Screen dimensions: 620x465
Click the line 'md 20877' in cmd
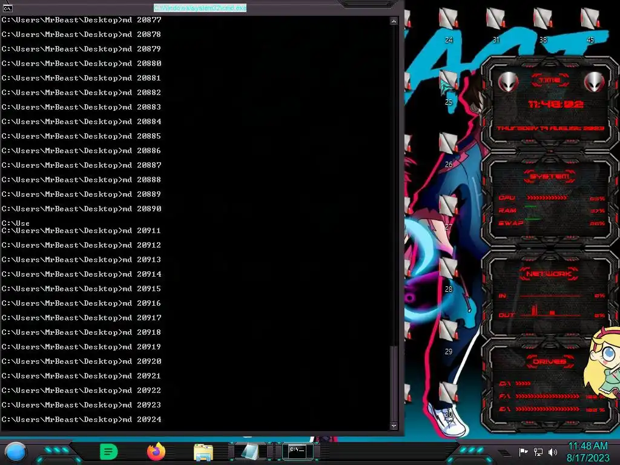(x=82, y=20)
